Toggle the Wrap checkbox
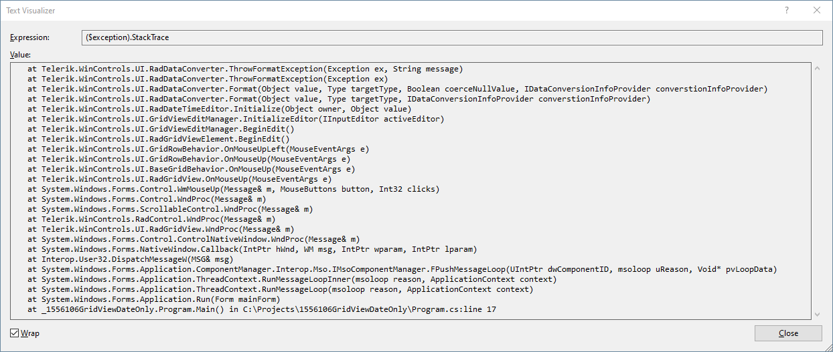The width and height of the screenshot is (833, 352). click(x=14, y=333)
